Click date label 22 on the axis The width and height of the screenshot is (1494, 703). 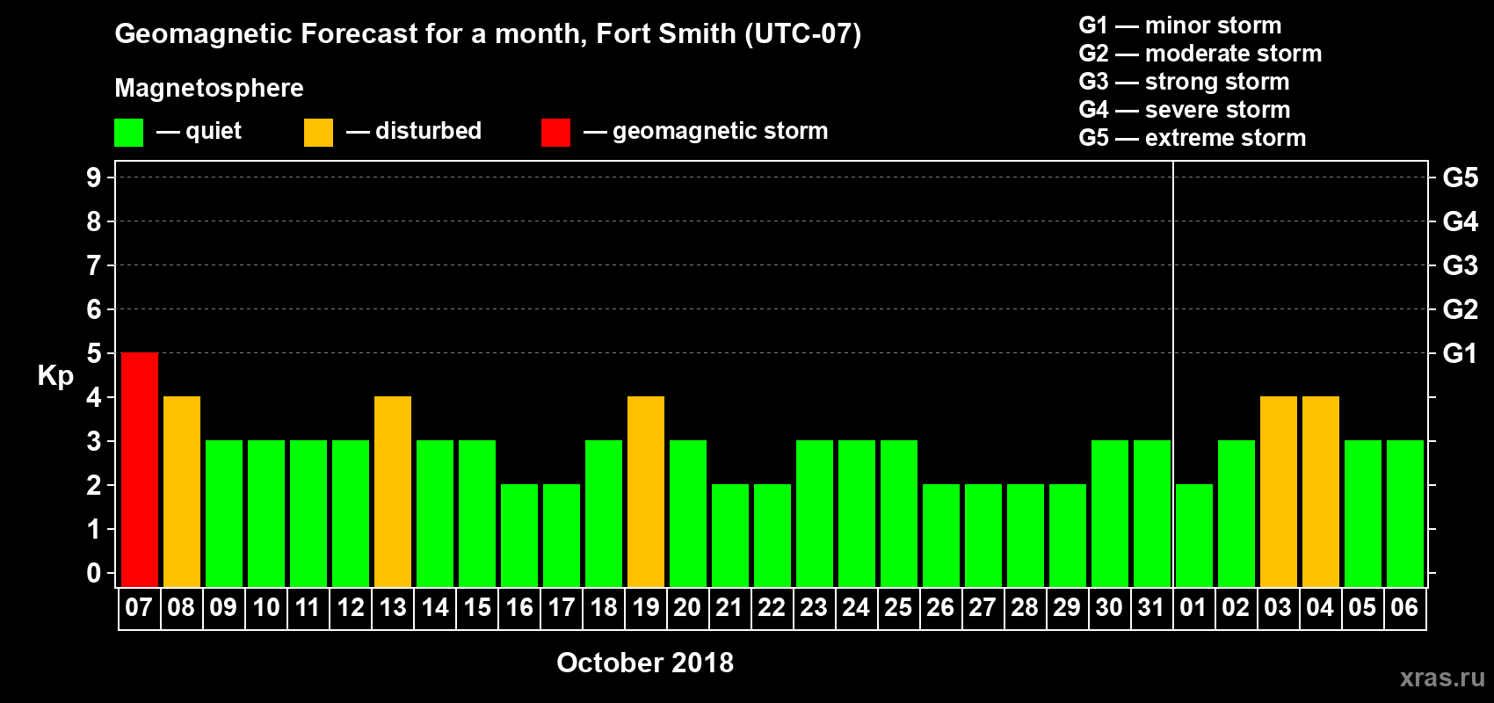772,607
